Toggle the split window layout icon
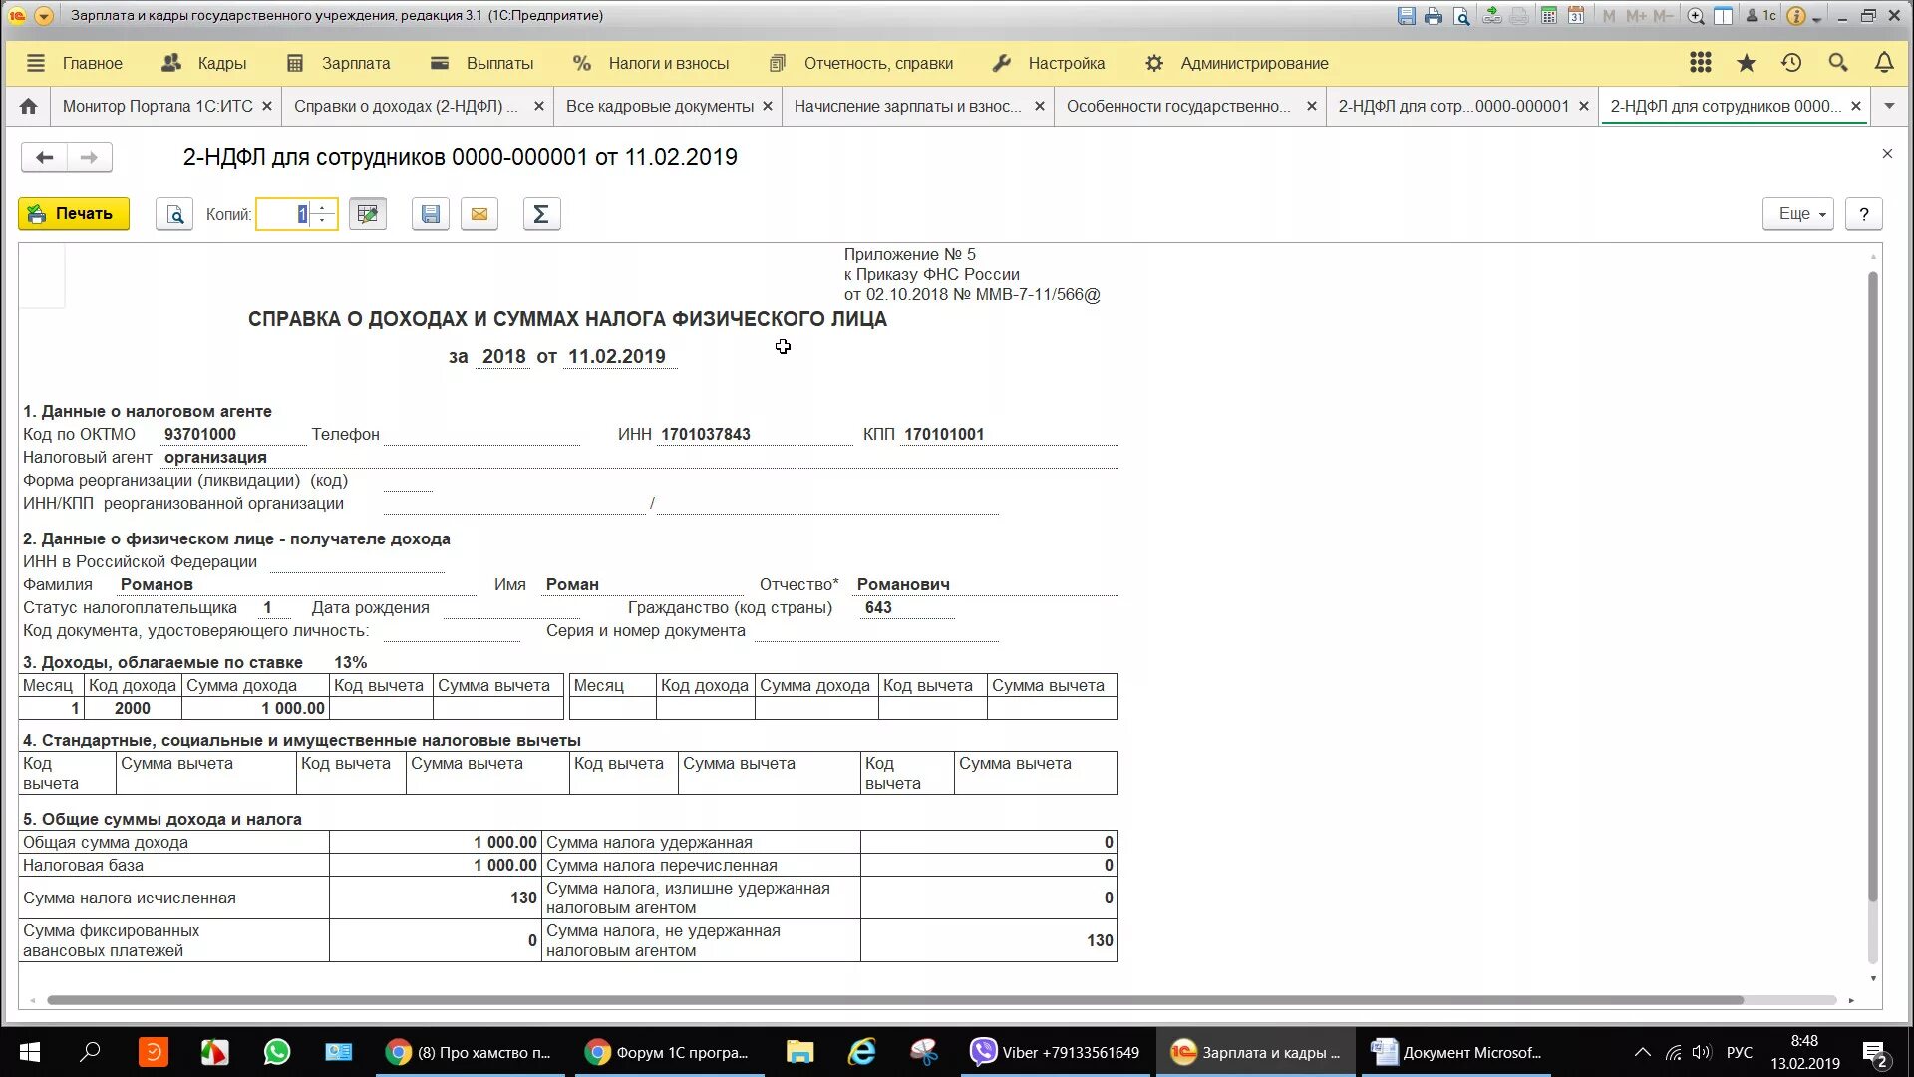Screen dimensions: 1914x1077 tap(1723, 16)
